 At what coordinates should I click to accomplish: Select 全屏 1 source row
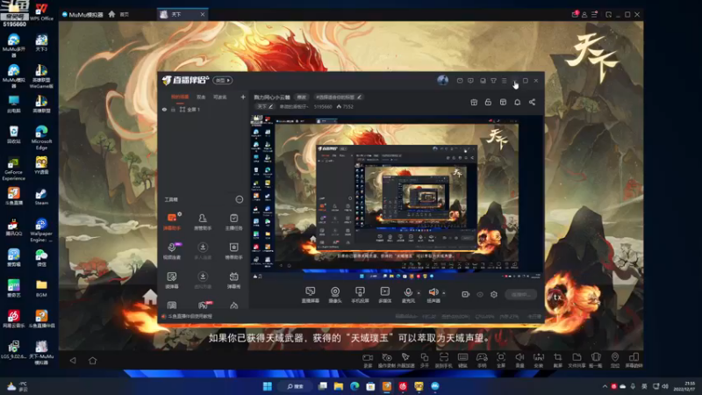[x=203, y=109]
